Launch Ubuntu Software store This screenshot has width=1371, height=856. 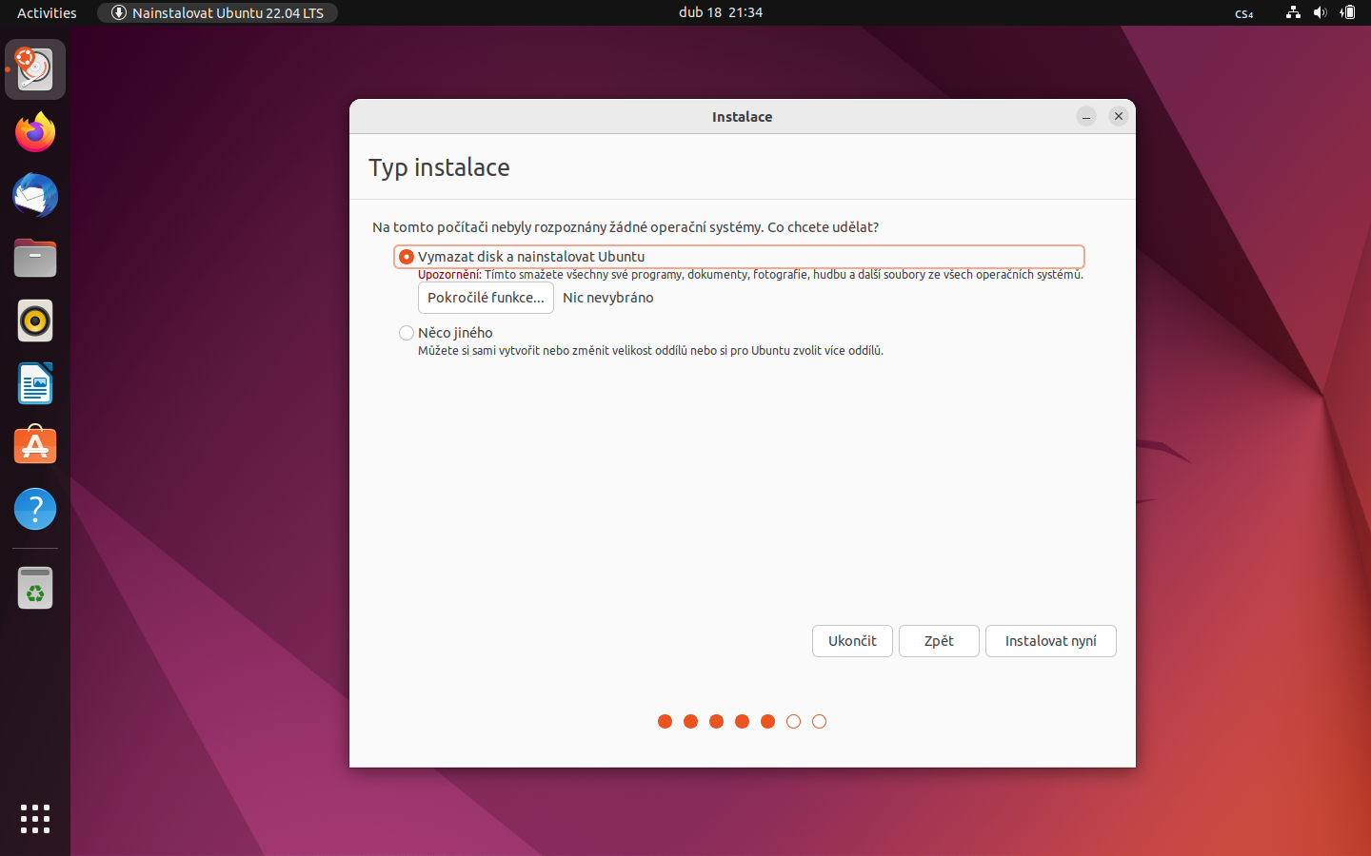click(x=34, y=445)
